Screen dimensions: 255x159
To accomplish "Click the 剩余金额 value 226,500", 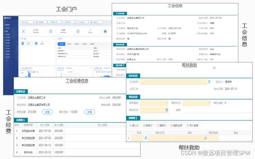I will point(116,105).
